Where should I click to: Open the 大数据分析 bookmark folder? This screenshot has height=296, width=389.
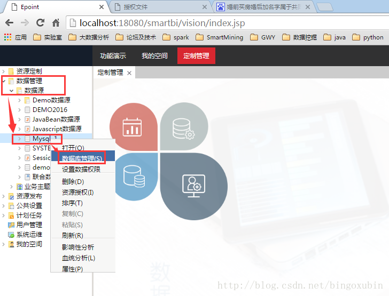pyautogui.click(x=89, y=37)
